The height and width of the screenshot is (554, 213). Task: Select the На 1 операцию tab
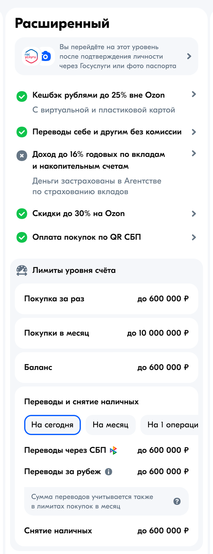[x=173, y=425]
